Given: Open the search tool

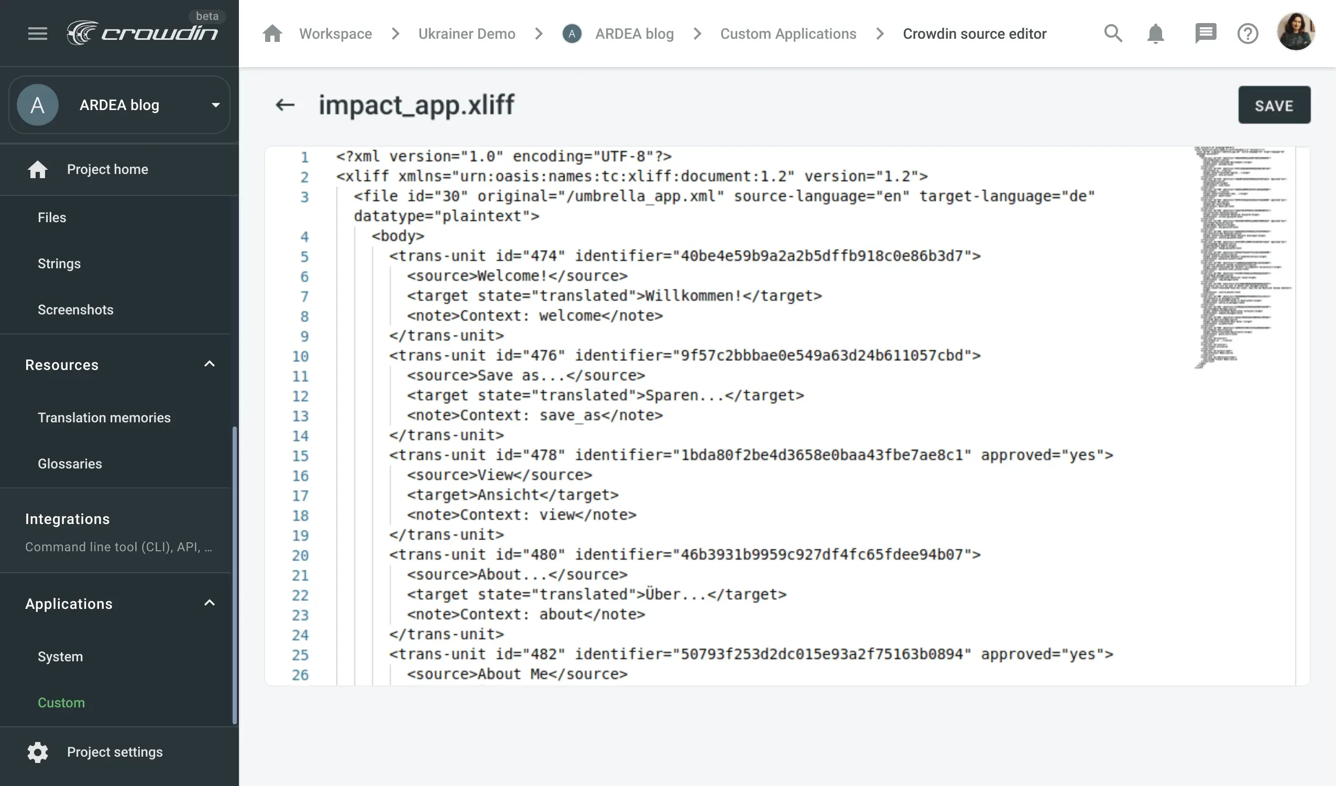Looking at the screenshot, I should [1112, 33].
